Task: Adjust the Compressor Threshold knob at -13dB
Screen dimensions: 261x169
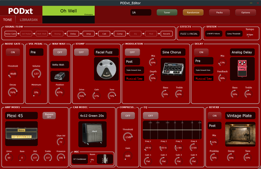Action: click(x=128, y=137)
